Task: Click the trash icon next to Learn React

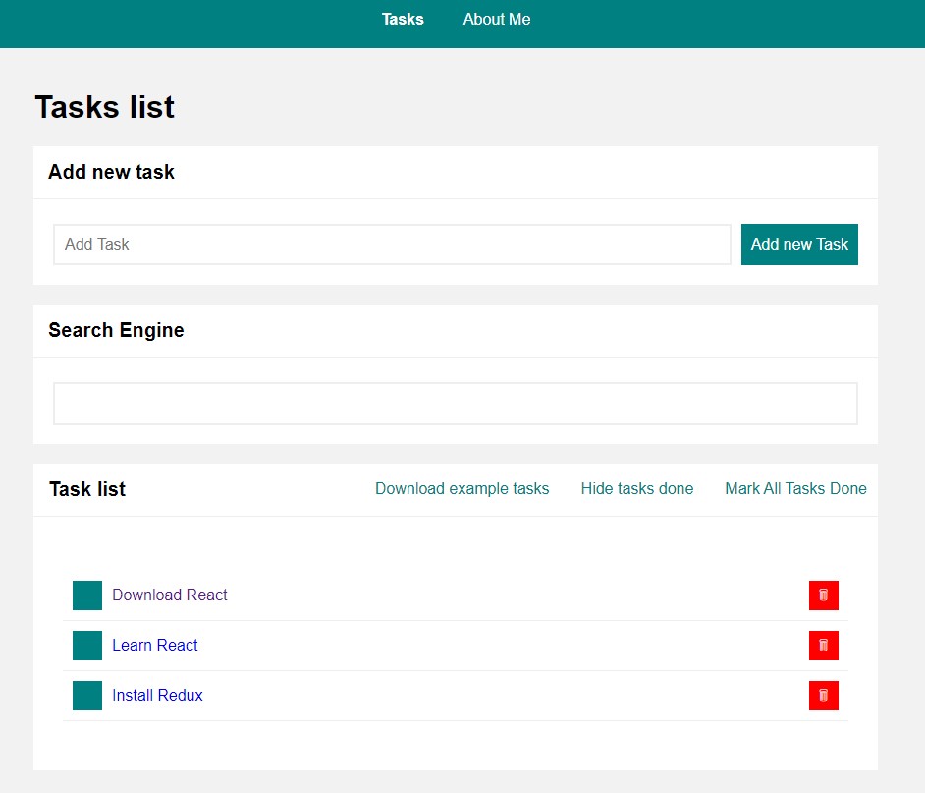Action: tap(823, 645)
